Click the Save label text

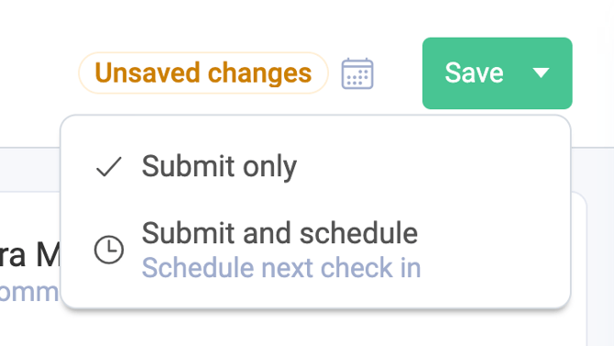(x=474, y=73)
